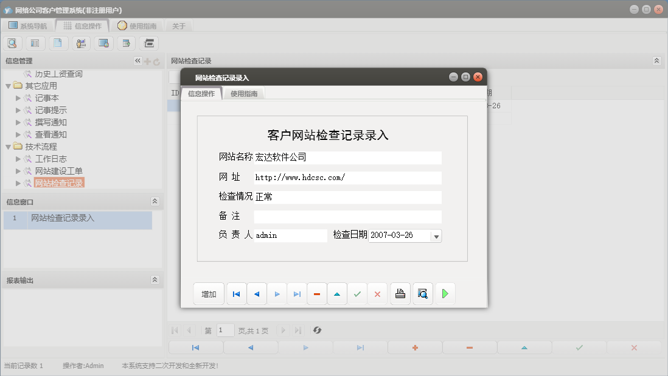
Task: Select the 网站检查记录 tree item
Action: (x=59, y=182)
